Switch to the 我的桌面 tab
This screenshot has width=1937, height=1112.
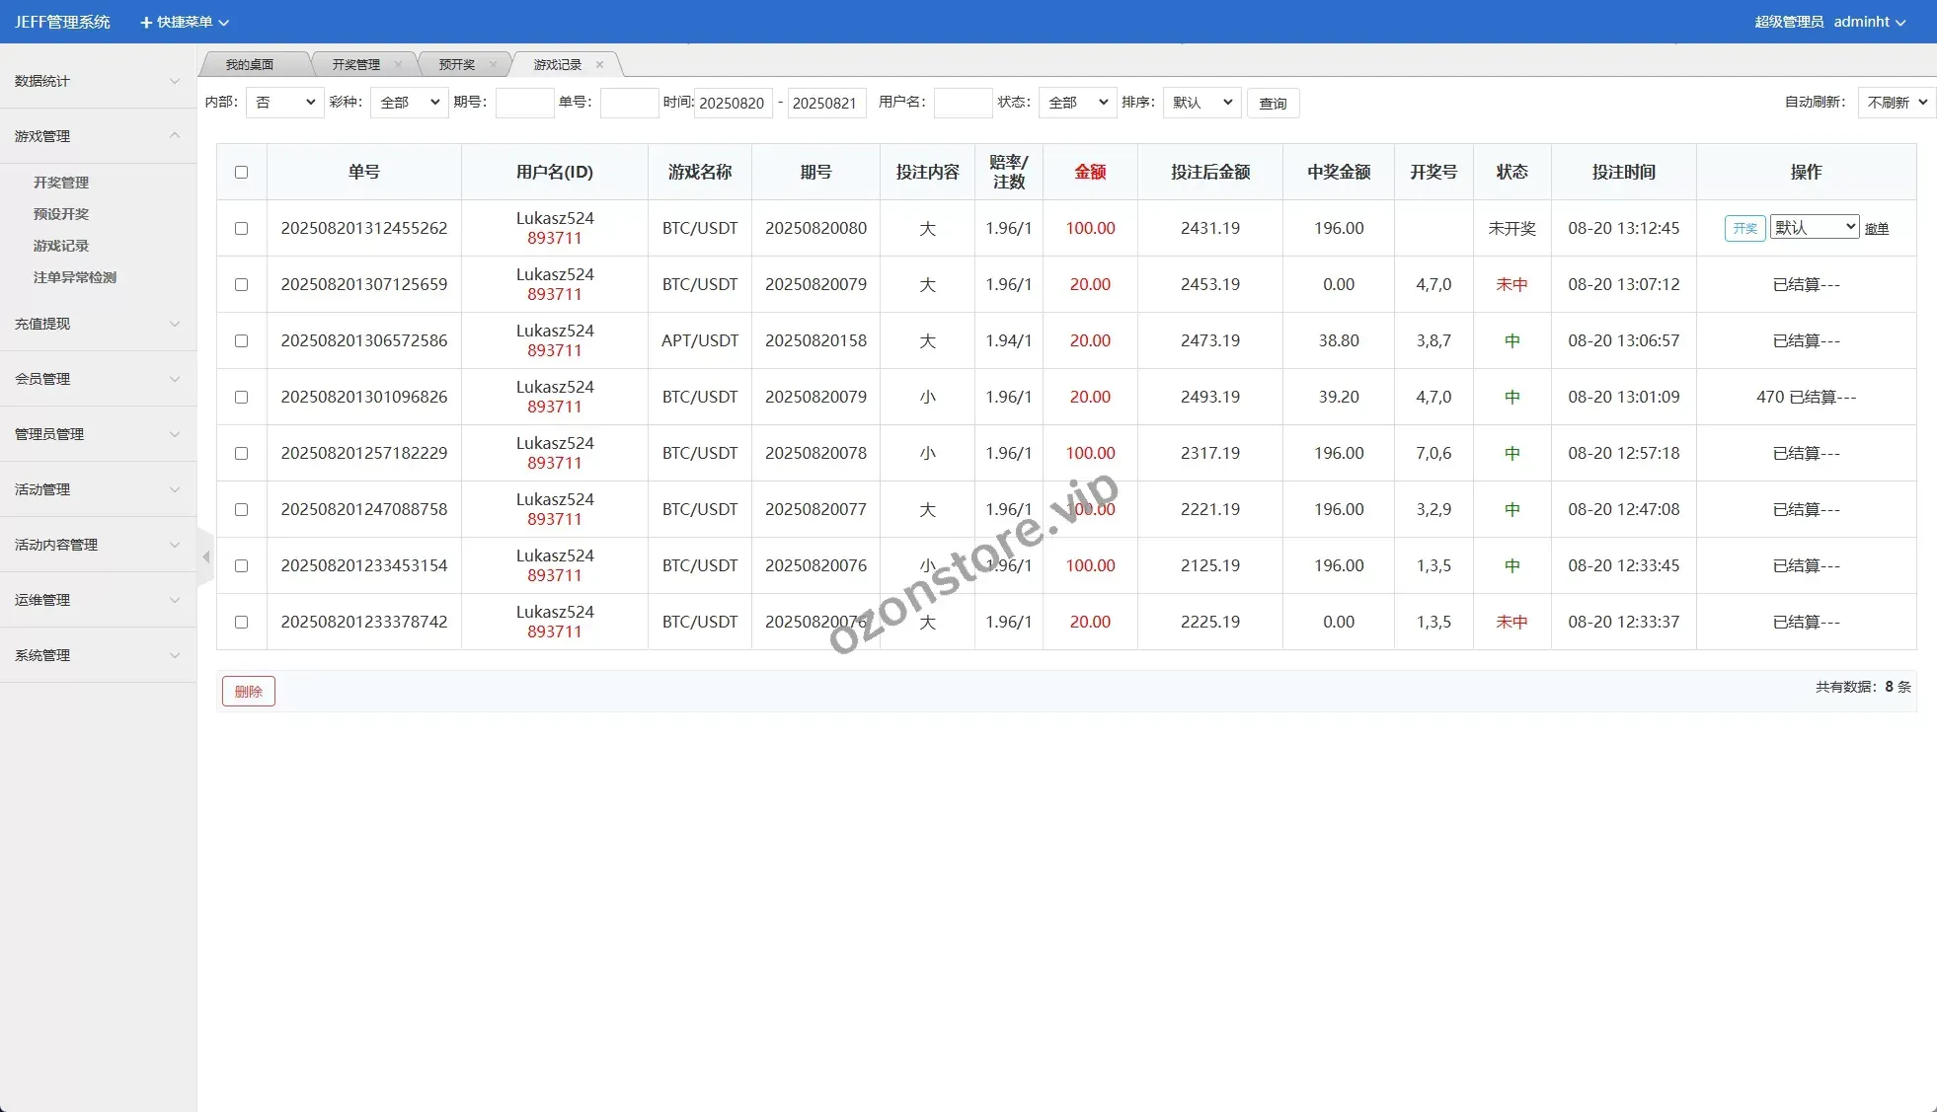(249, 65)
